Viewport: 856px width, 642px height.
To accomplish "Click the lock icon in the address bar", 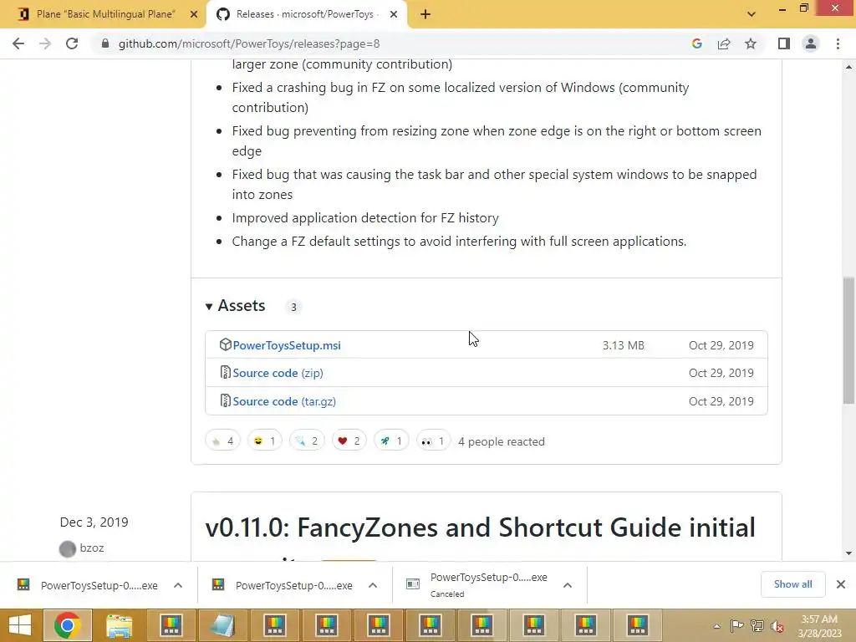I will [105, 43].
